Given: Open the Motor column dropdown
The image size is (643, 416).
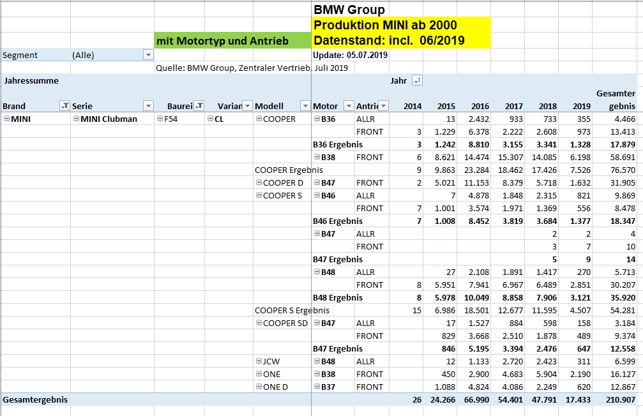Looking at the screenshot, I should tap(349, 106).
